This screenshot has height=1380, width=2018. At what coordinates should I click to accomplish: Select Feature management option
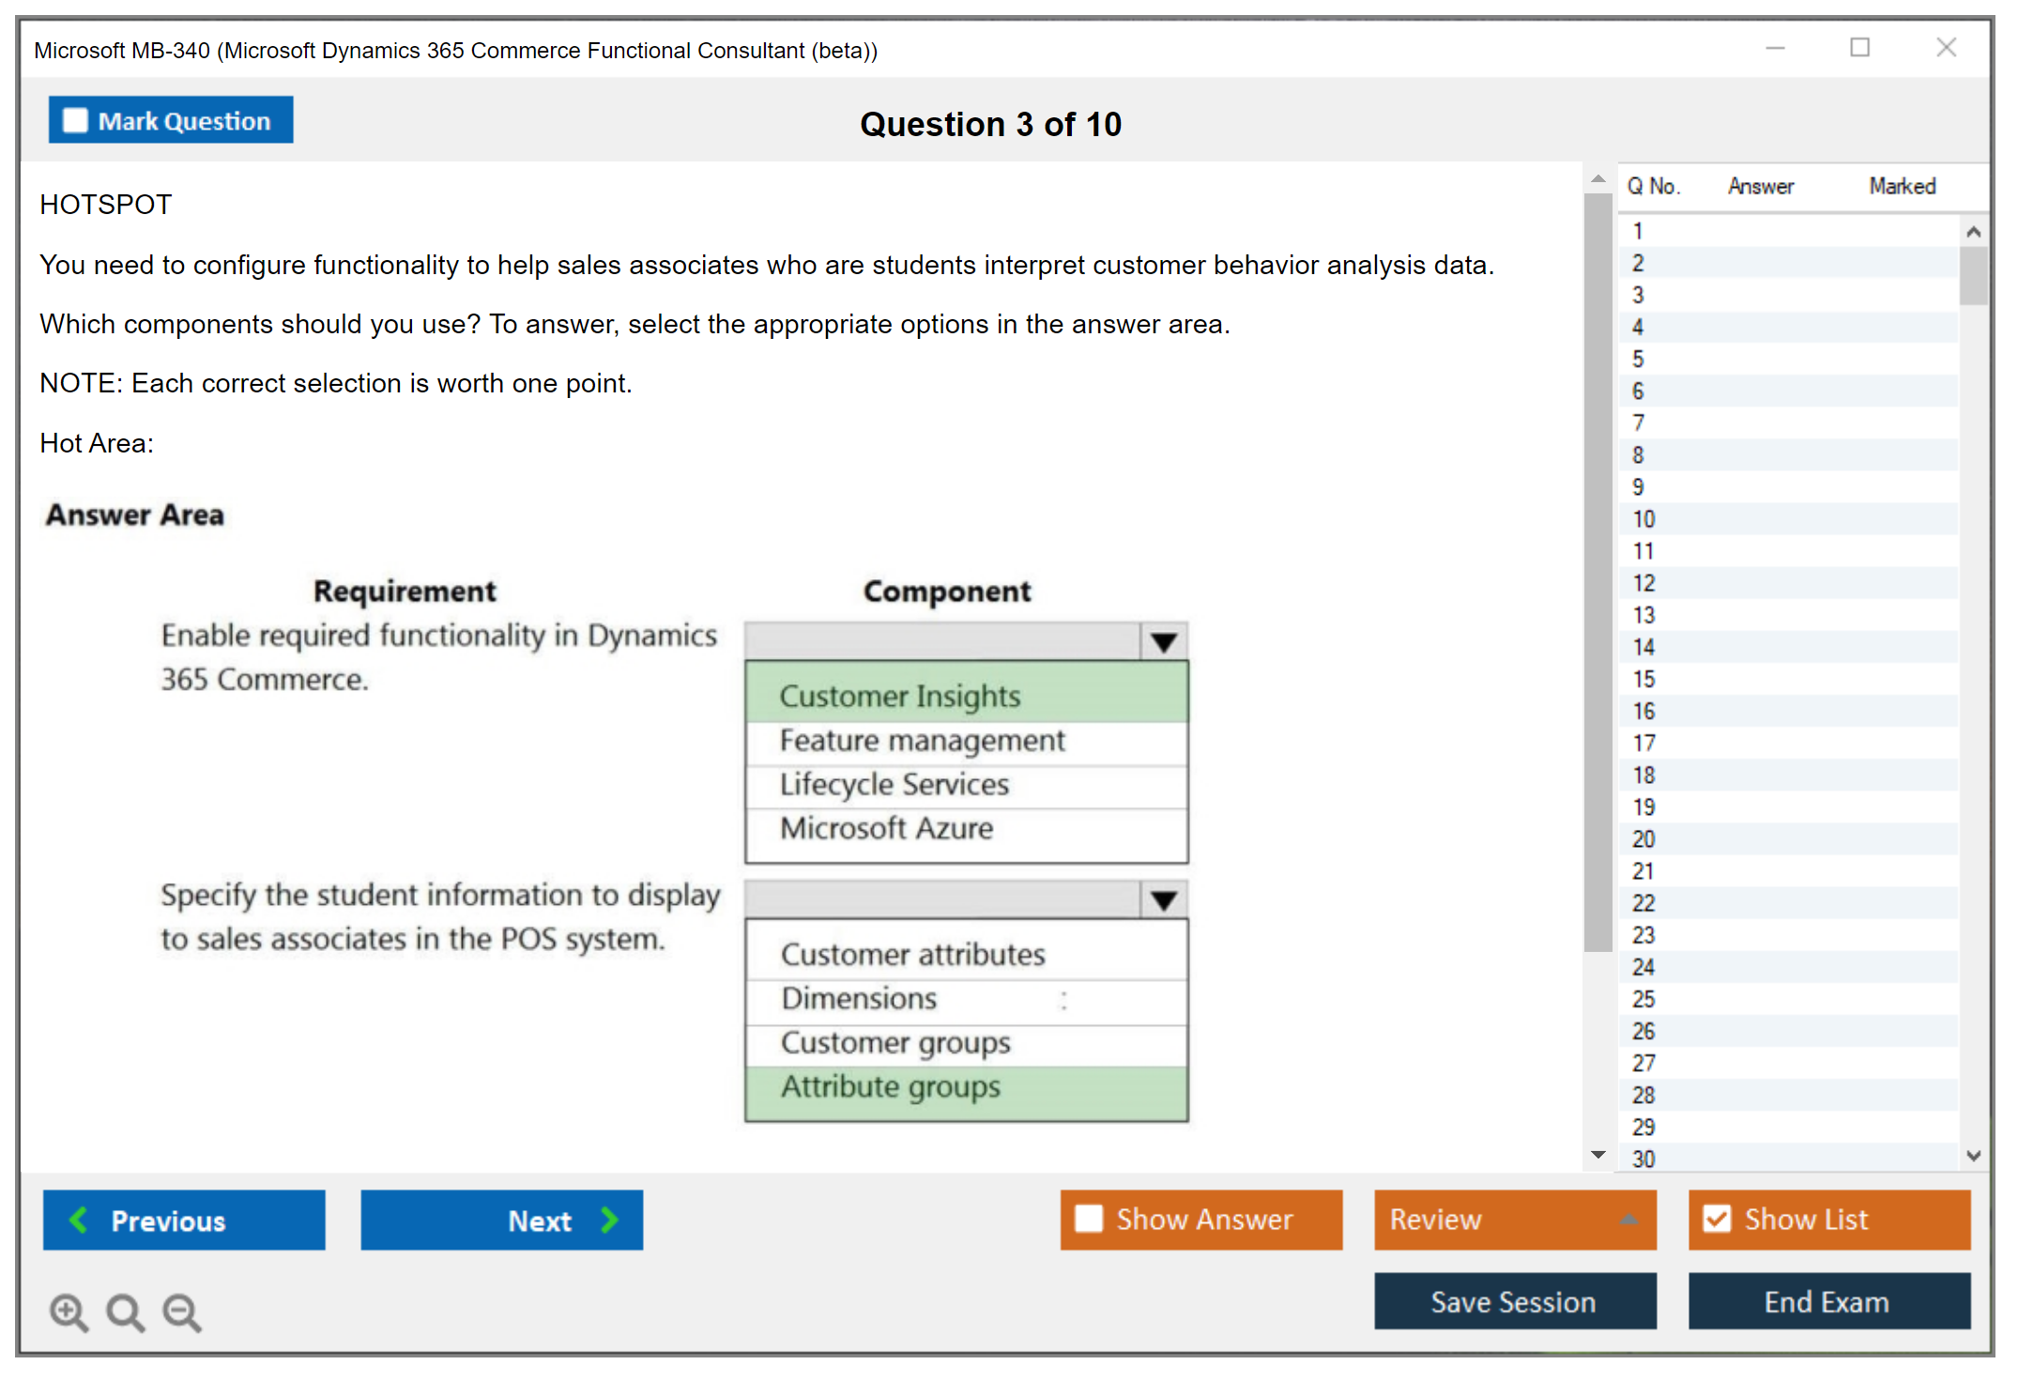[x=922, y=741]
